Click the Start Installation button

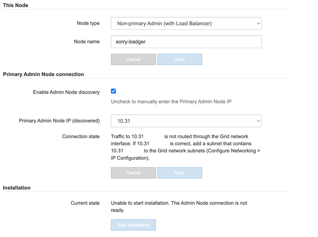(133, 225)
